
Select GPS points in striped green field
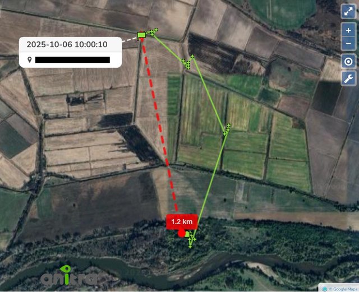point(227,129)
